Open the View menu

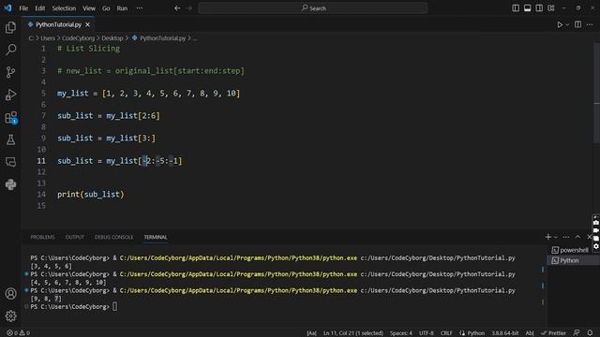[89, 8]
